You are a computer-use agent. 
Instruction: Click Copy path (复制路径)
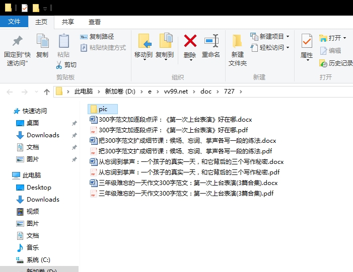97,37
